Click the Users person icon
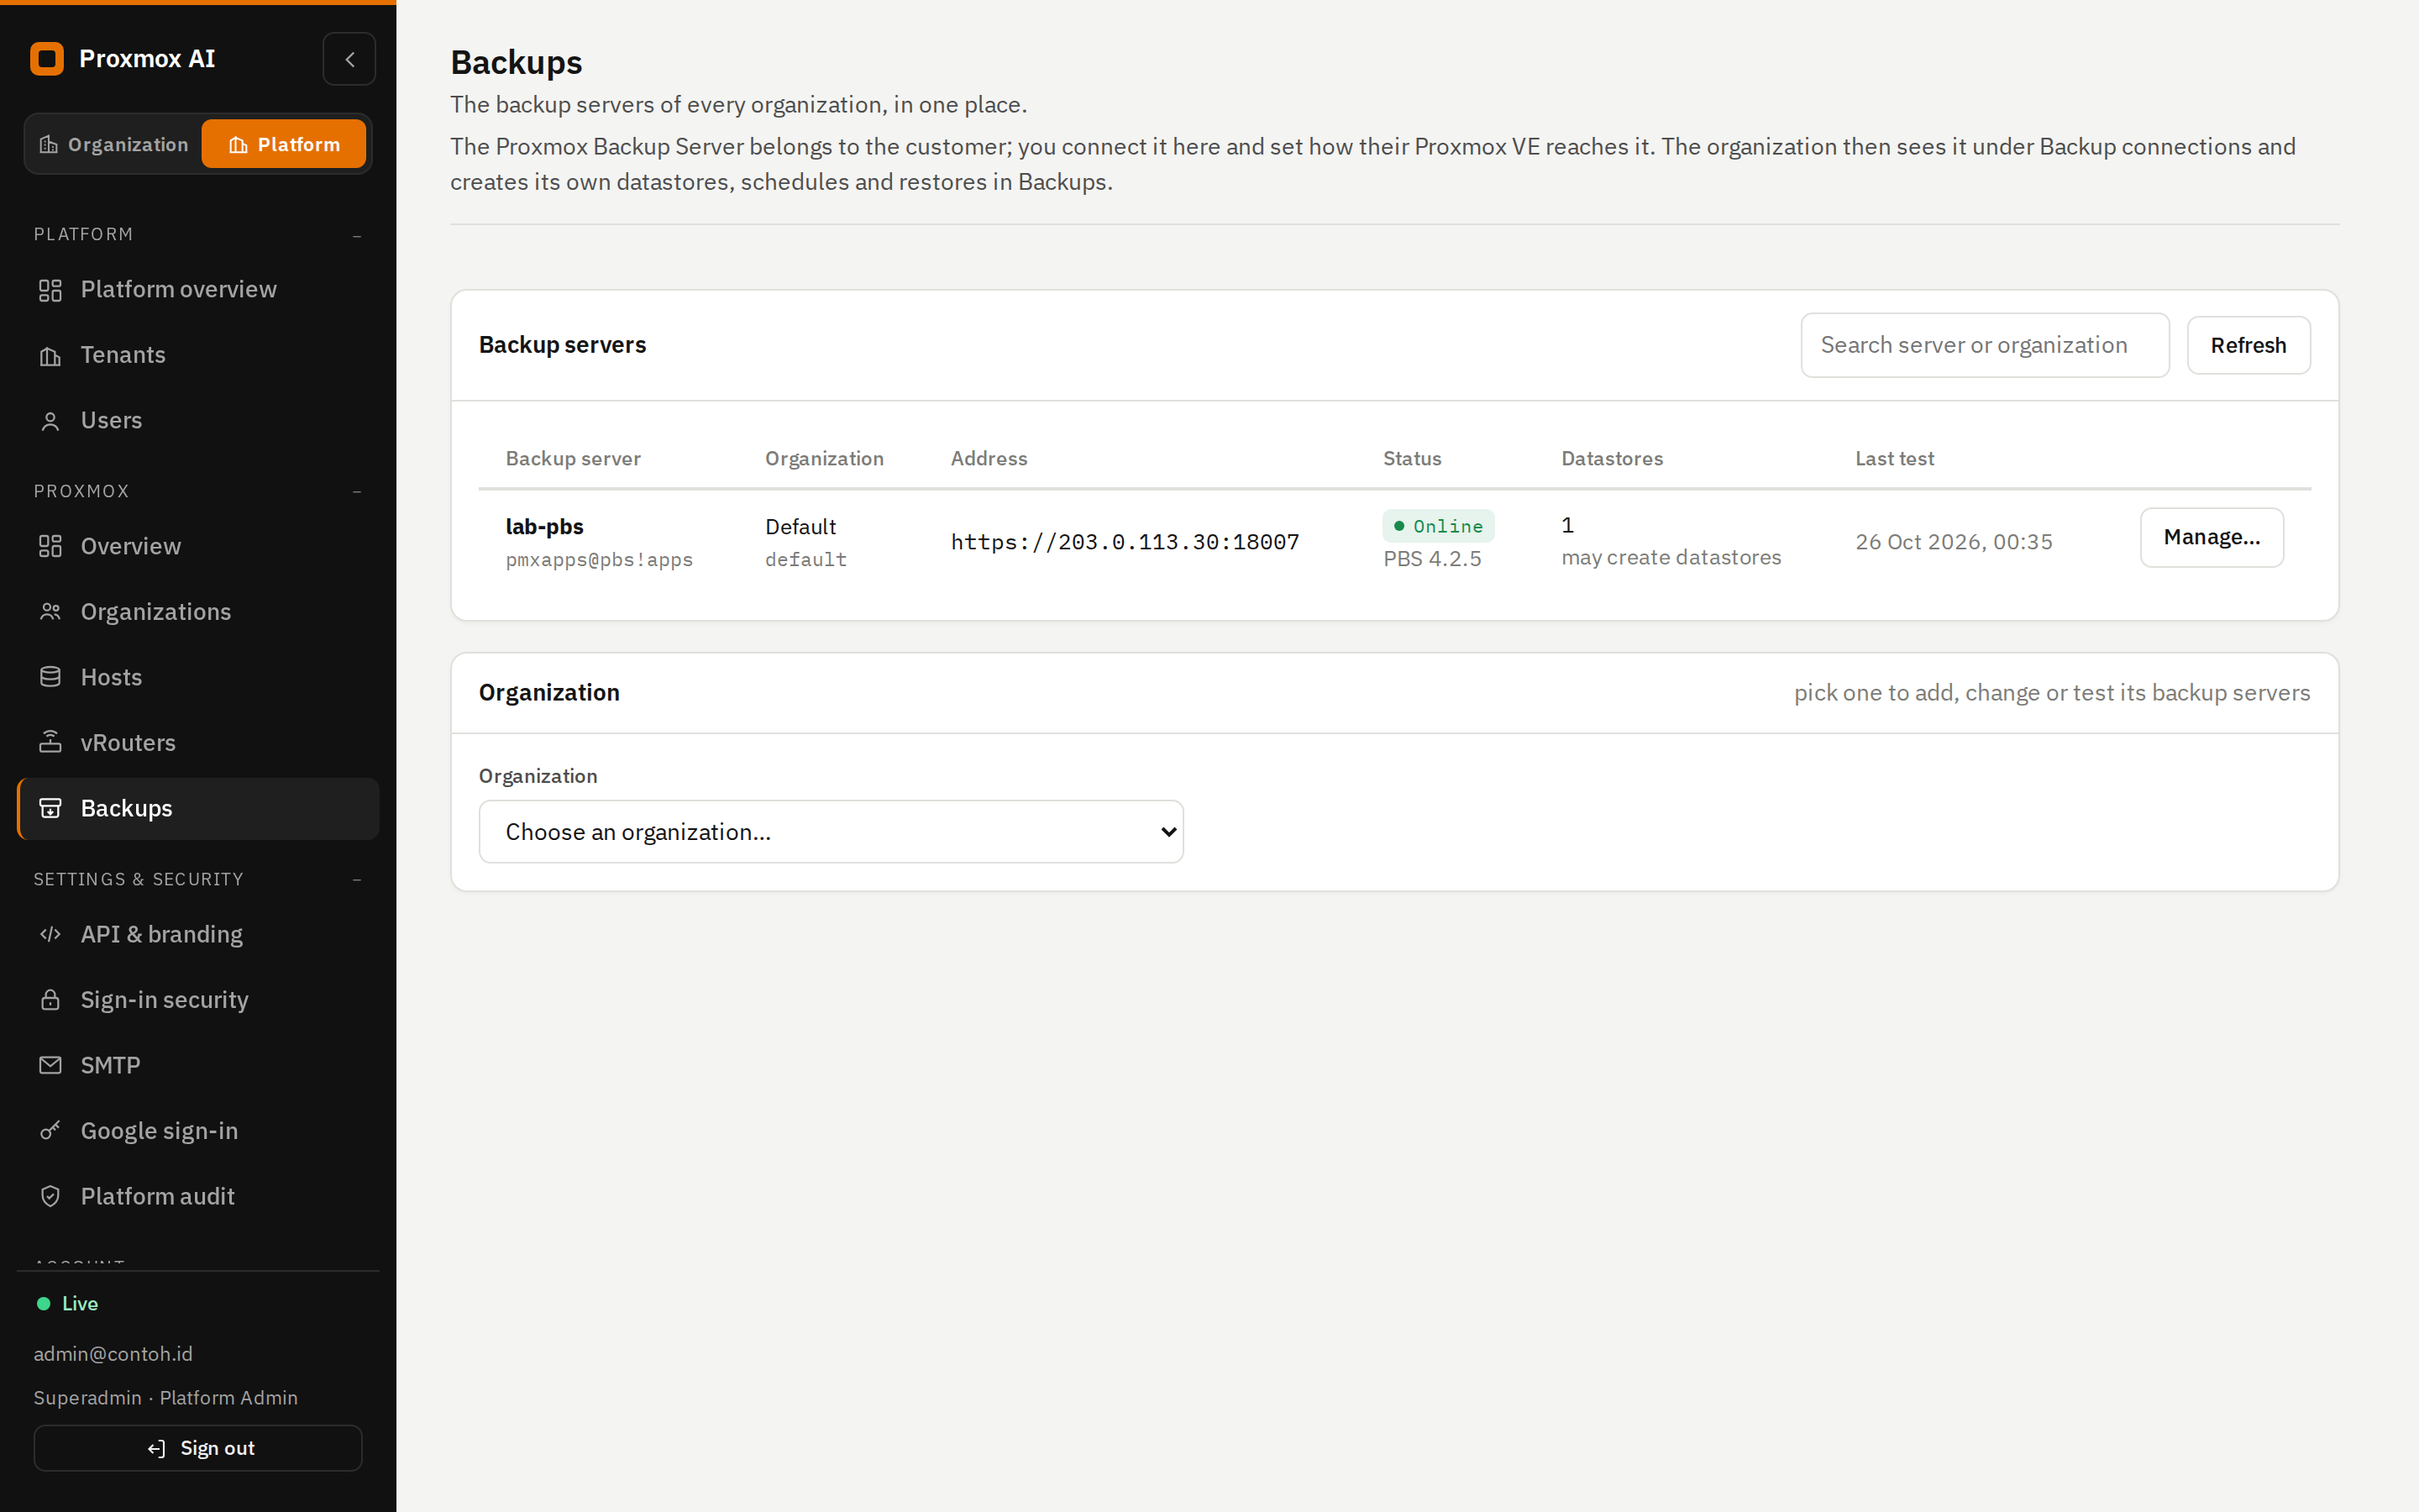This screenshot has width=2419, height=1512. (50, 421)
